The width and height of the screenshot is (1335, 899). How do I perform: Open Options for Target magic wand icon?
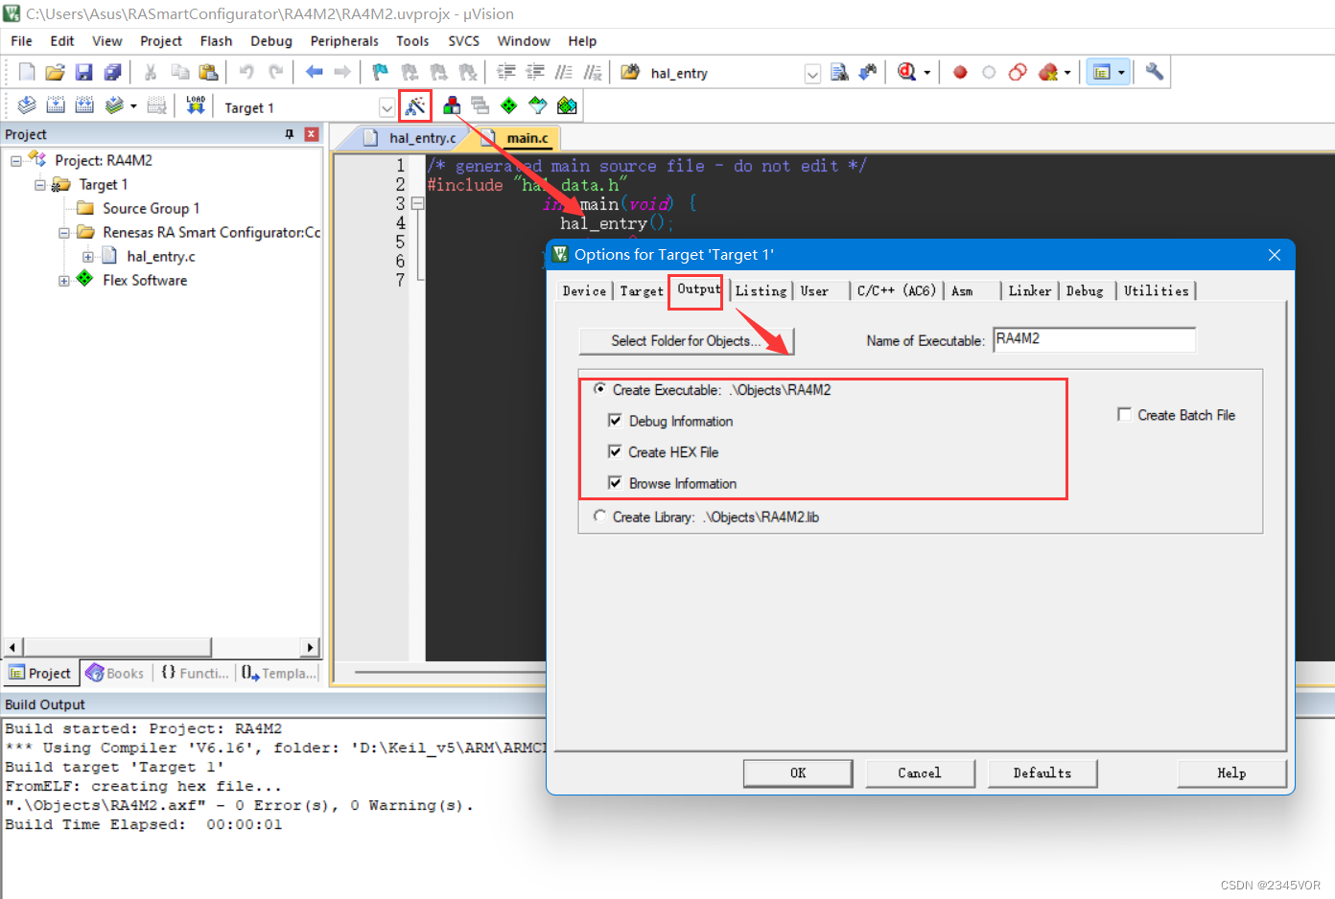415,105
